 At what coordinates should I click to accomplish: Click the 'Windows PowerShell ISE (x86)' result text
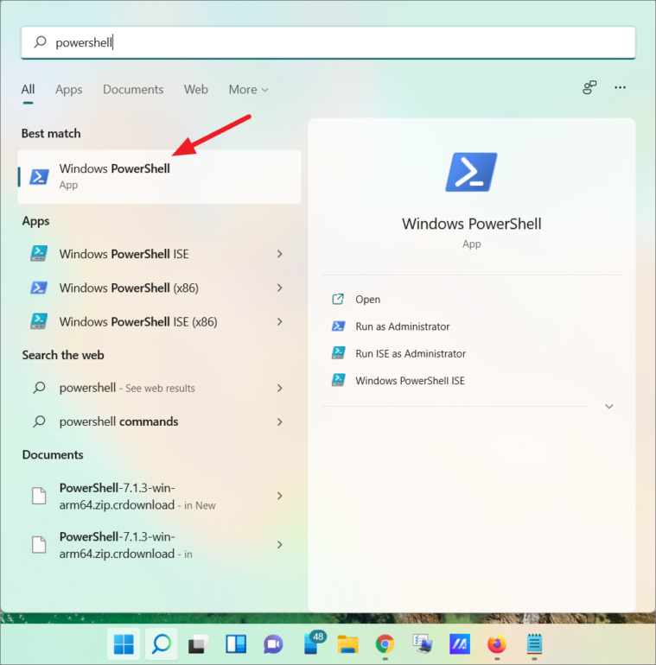[x=138, y=322]
